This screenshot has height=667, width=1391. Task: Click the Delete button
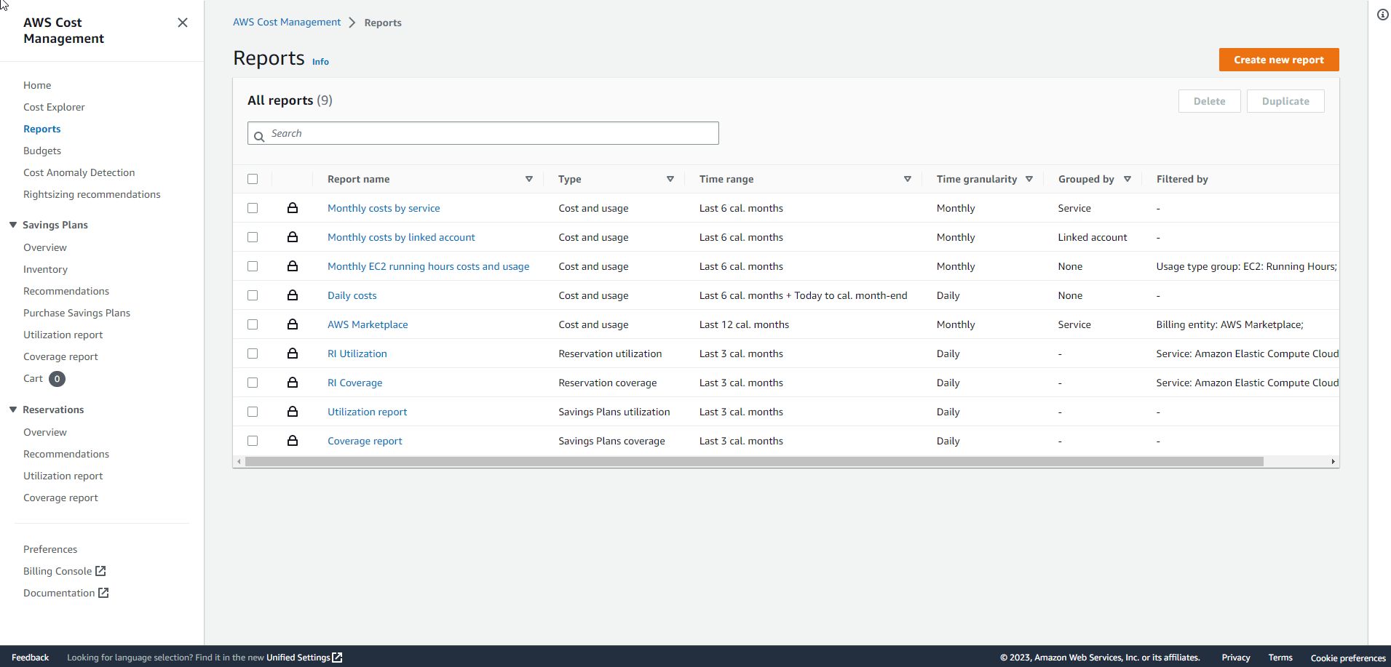(1209, 101)
